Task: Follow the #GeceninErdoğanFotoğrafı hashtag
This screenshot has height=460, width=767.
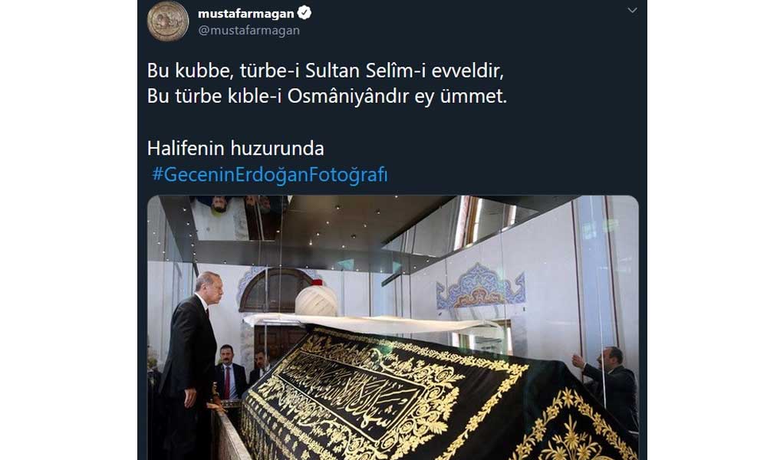Action: click(269, 175)
